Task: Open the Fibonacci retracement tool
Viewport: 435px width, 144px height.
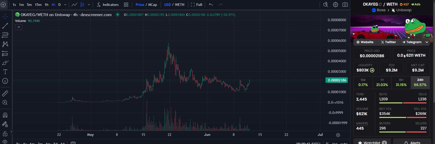Action: pyautogui.click(x=5, y=35)
